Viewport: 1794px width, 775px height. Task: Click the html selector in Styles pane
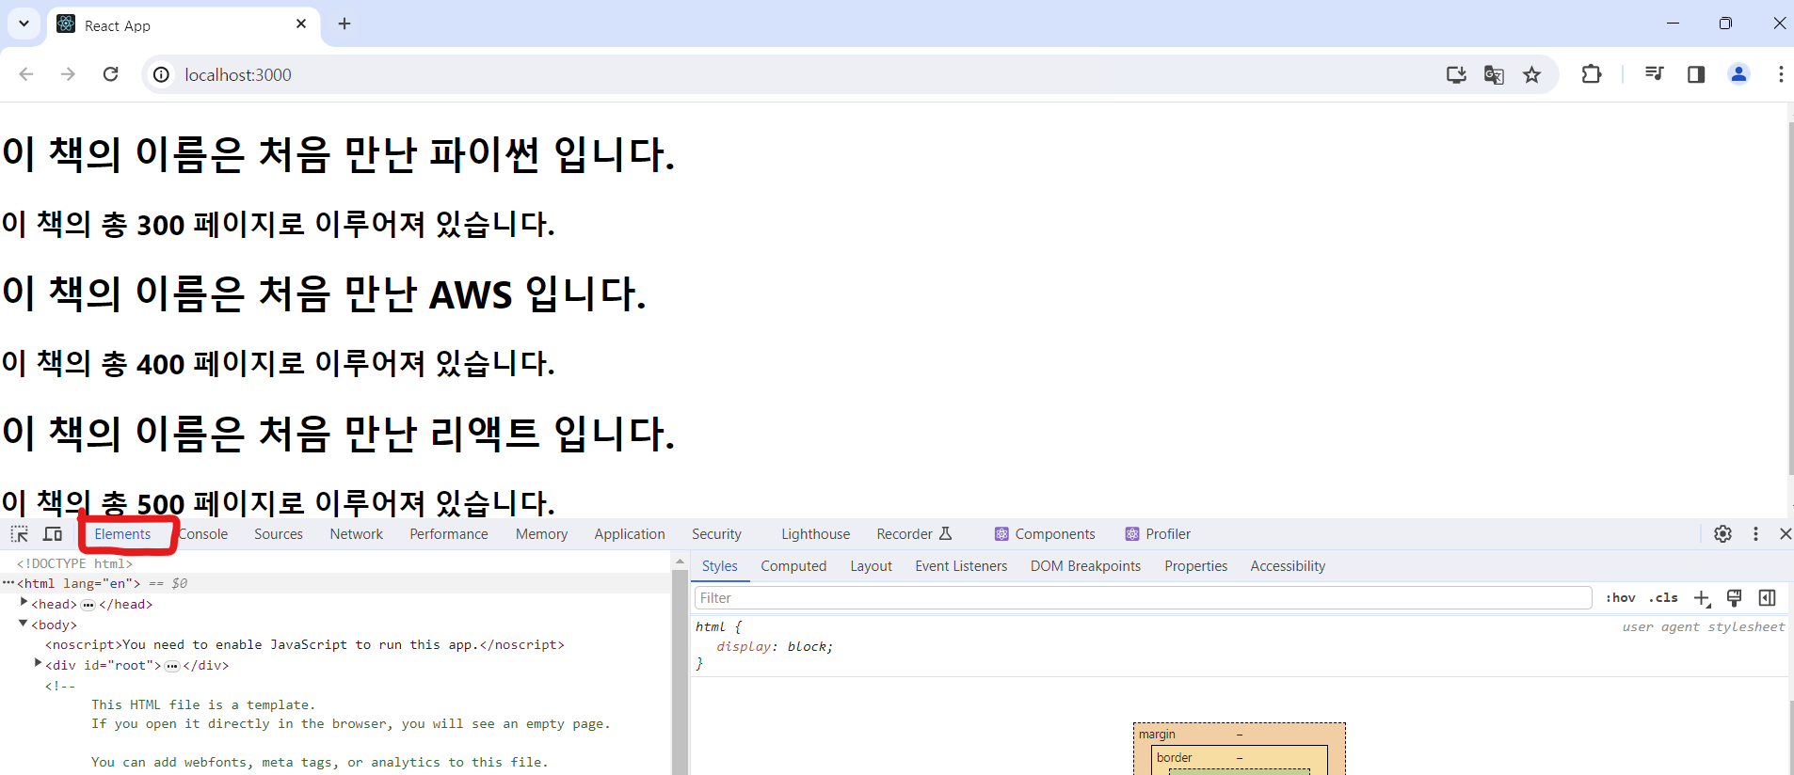(x=711, y=626)
